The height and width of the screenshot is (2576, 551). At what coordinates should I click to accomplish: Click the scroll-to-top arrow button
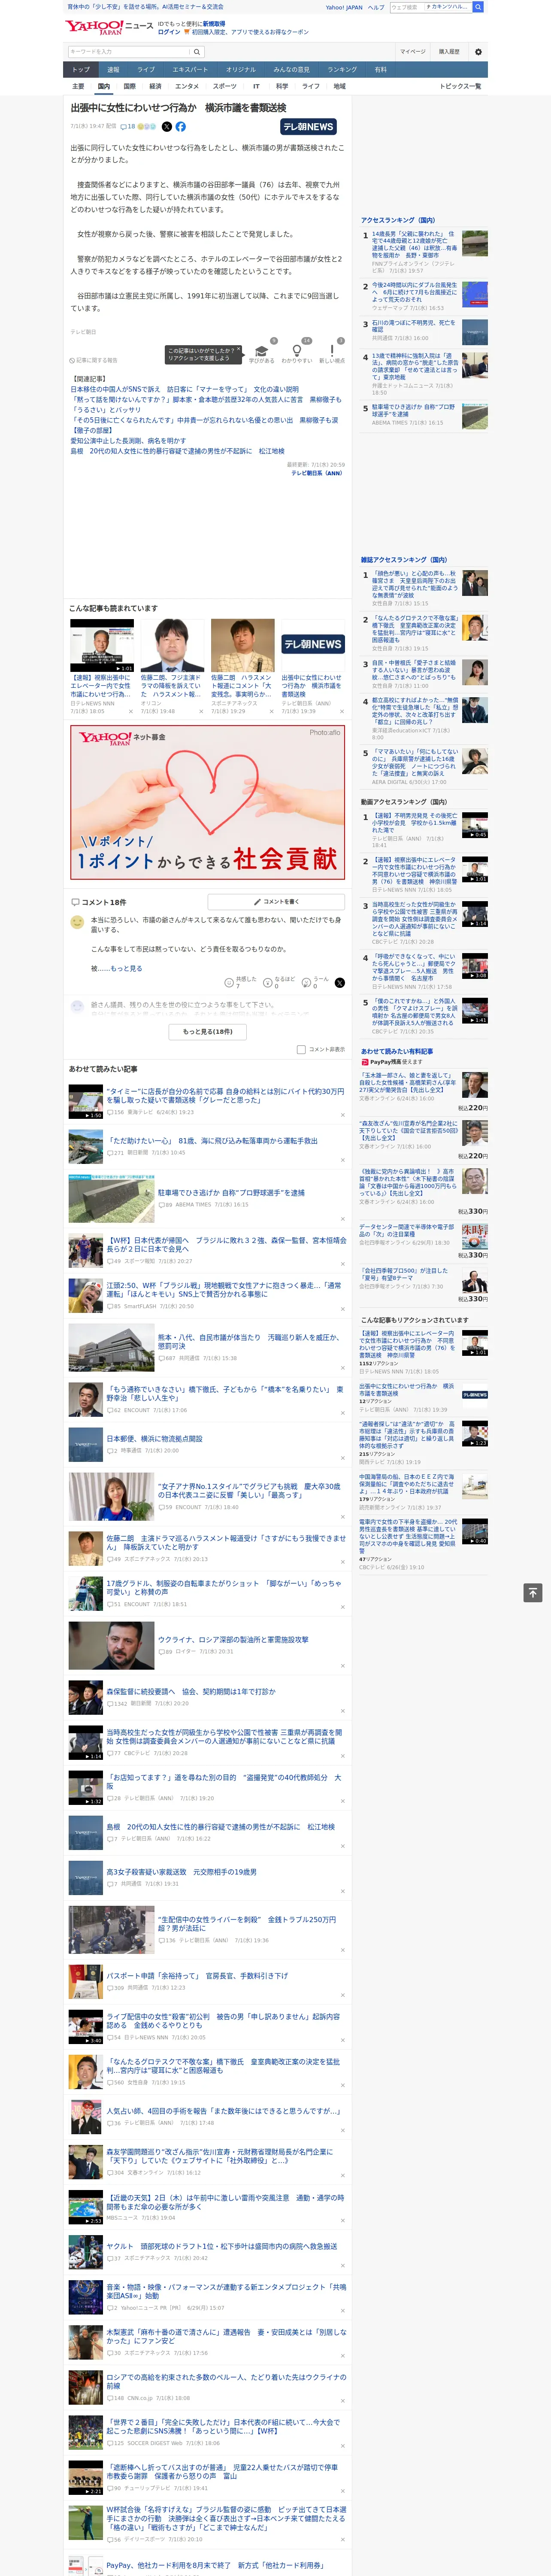click(534, 1592)
